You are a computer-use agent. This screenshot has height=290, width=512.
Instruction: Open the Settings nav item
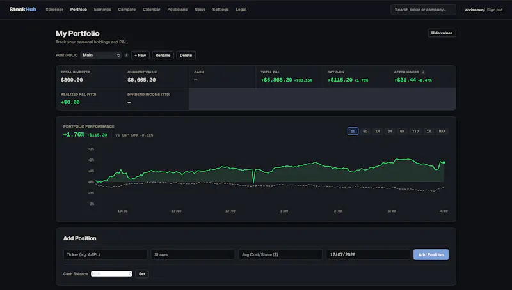click(220, 10)
